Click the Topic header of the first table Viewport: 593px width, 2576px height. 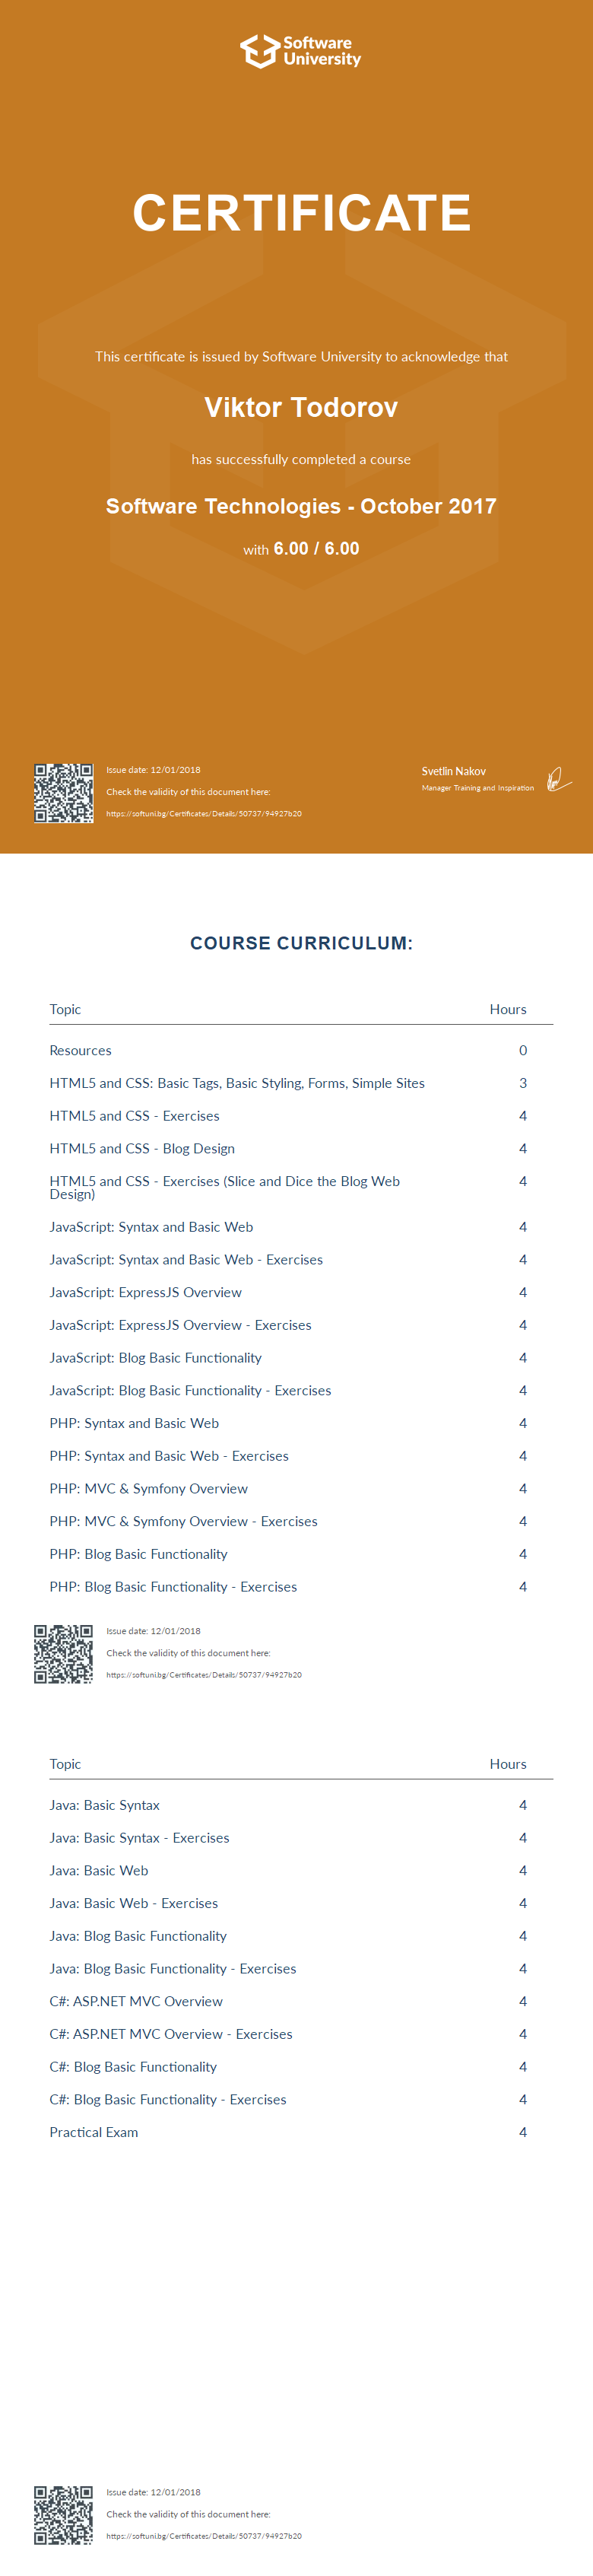(65, 1009)
